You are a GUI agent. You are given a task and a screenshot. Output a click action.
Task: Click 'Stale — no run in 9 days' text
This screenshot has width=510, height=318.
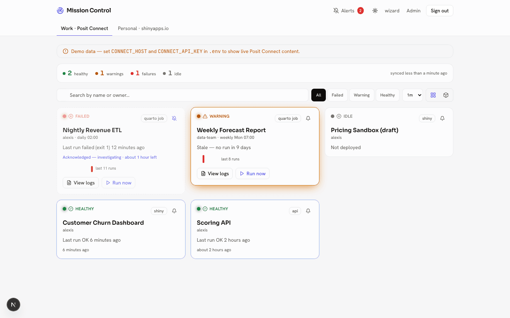[224, 147]
